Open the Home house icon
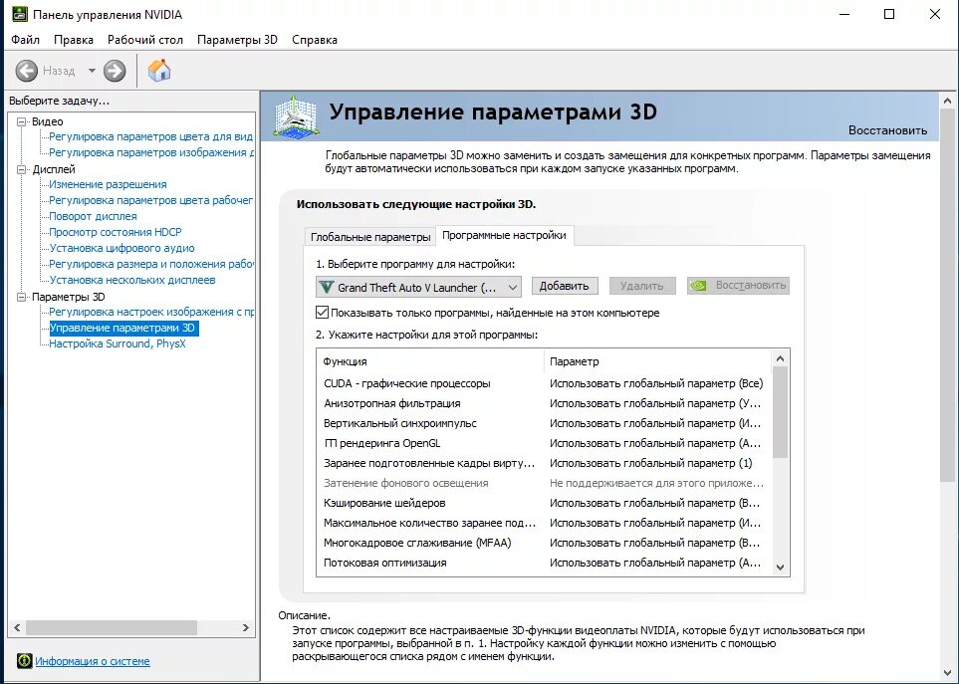The image size is (959, 684). [159, 71]
